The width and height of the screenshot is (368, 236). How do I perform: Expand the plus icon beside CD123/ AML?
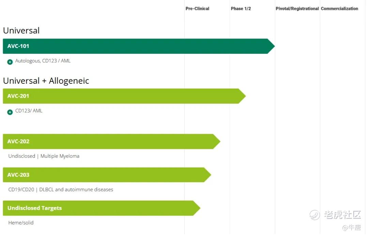point(10,112)
